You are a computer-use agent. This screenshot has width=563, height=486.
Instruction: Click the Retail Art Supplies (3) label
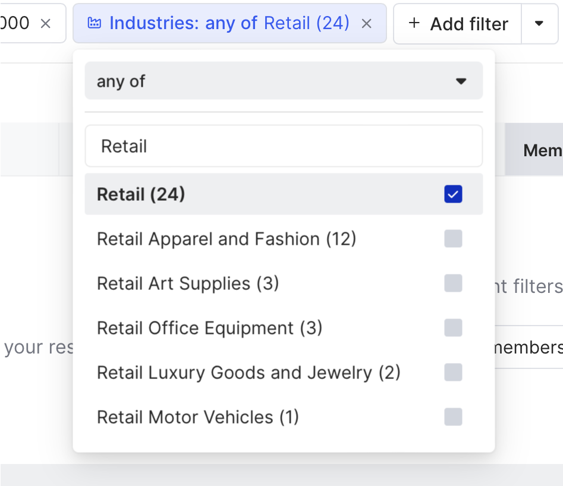point(187,283)
